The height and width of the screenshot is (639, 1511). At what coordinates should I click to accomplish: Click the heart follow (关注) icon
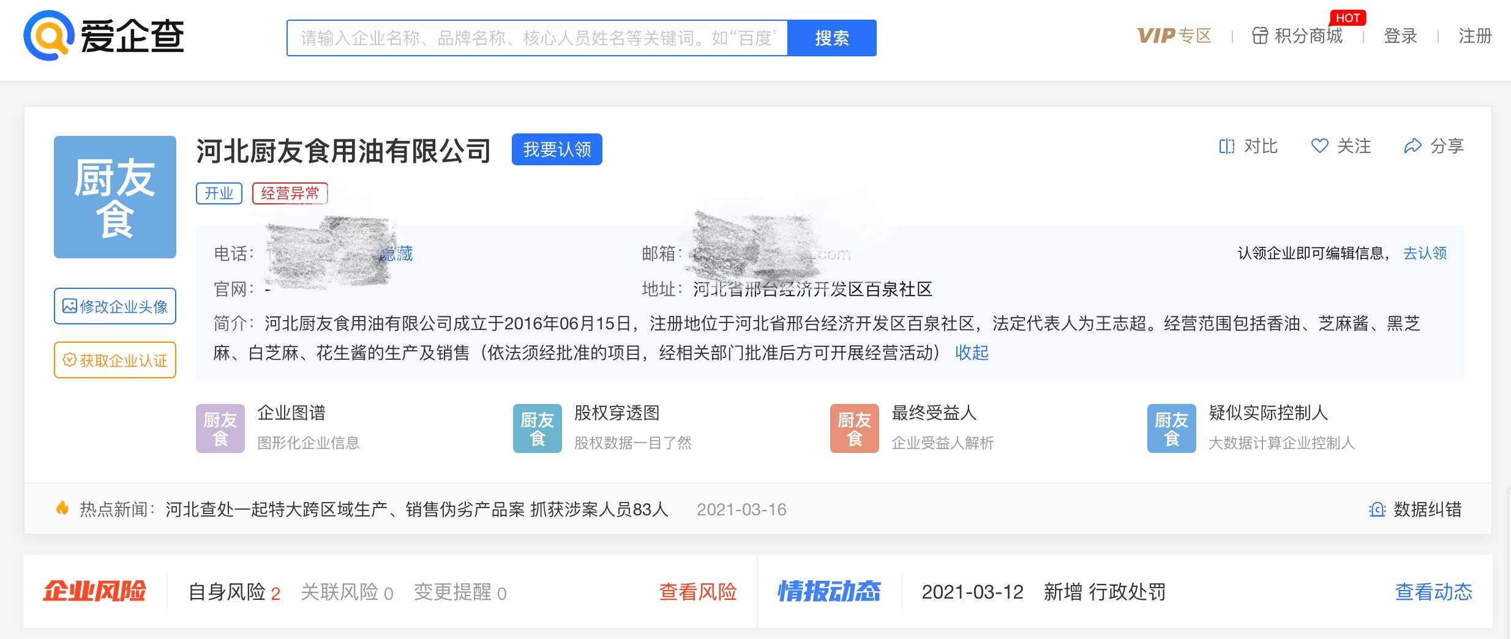1319,146
